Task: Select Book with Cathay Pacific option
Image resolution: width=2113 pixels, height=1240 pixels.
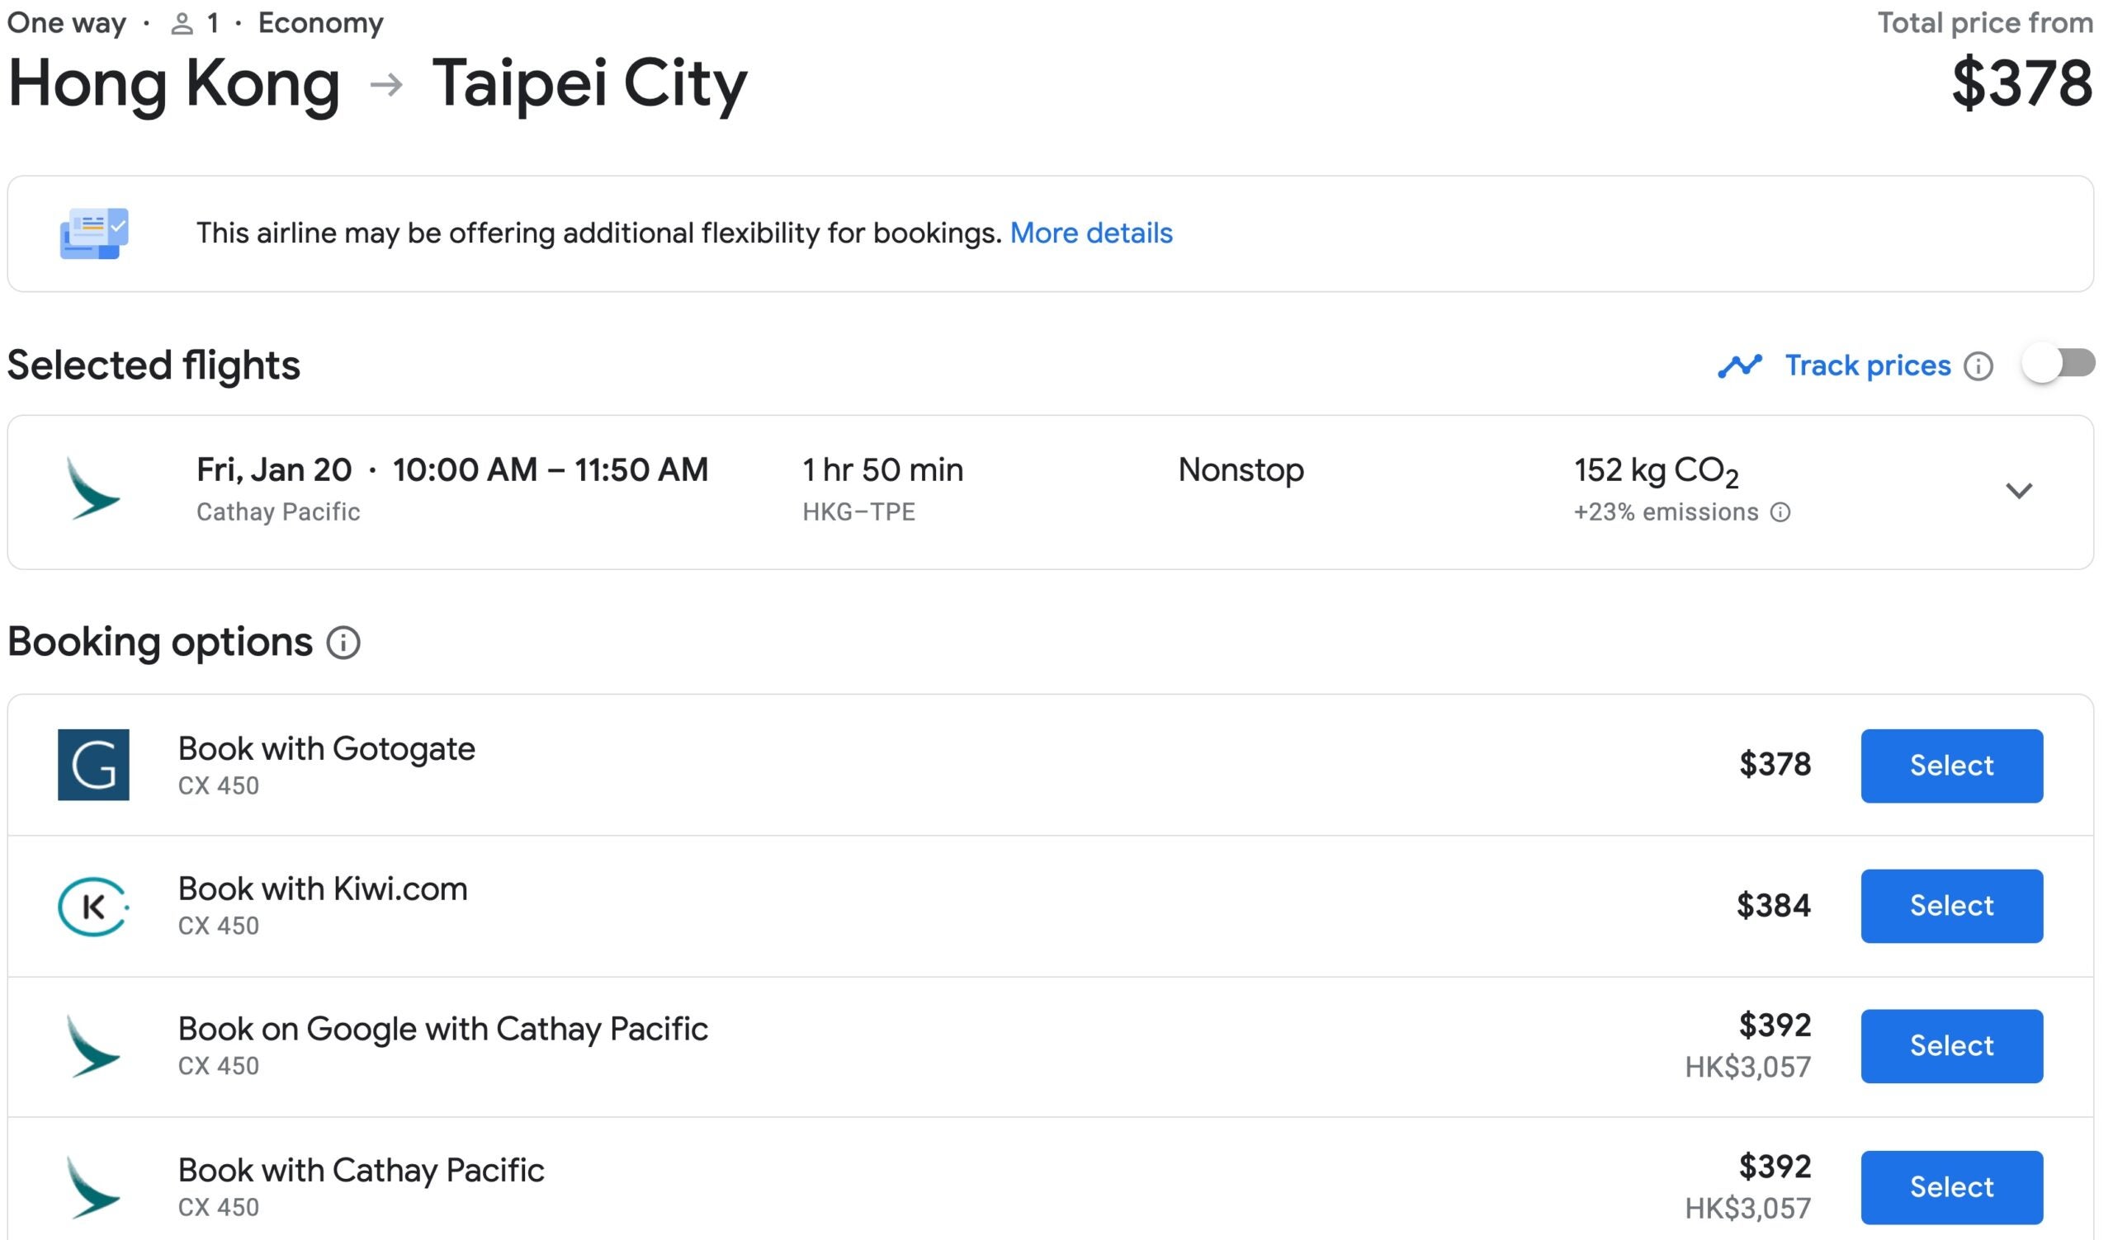Action: [x=1951, y=1186]
